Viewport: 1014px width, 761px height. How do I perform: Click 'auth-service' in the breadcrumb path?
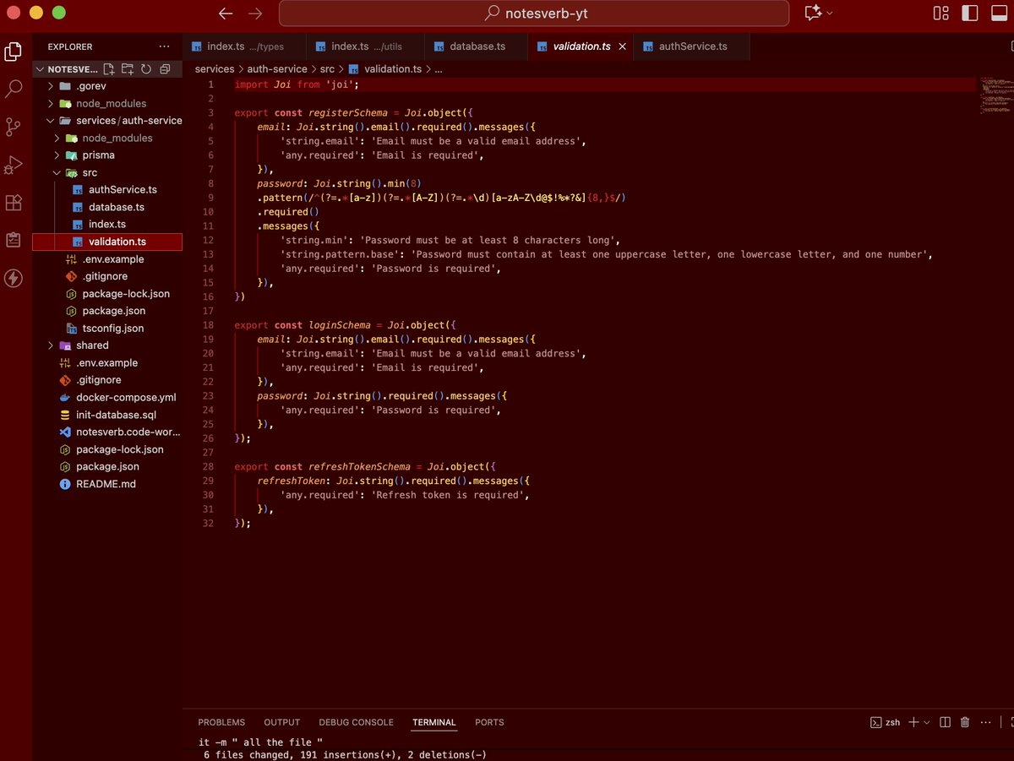278,69
